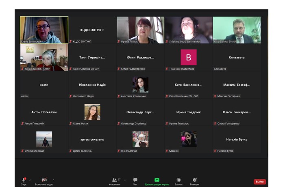283x196 pixels.
Task: Expand audio options arrow next to Звук
Action: click(x=30, y=179)
